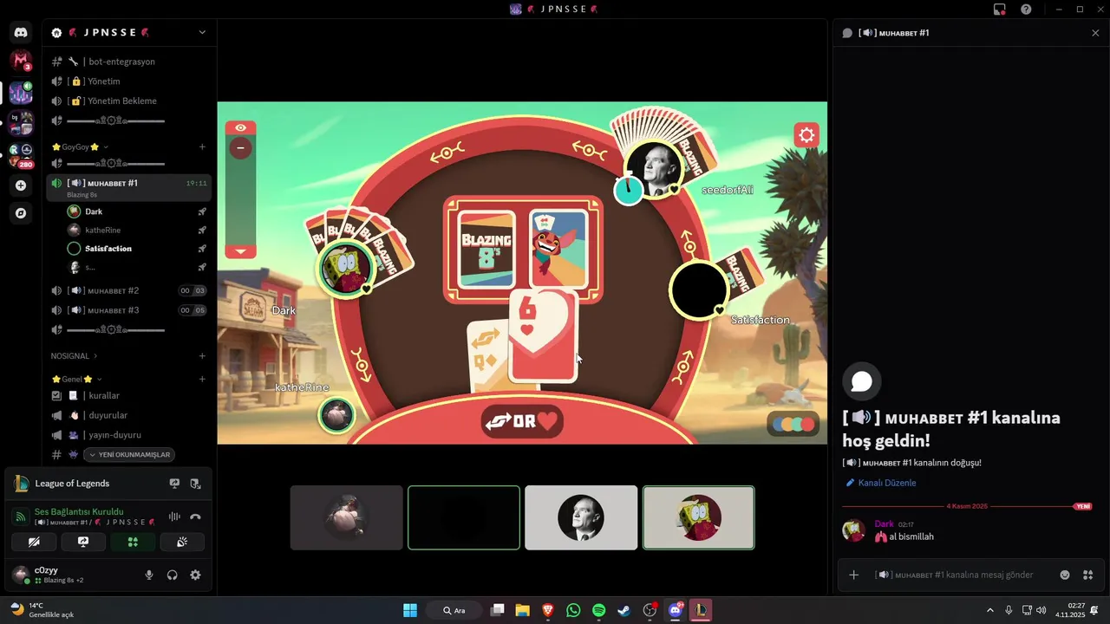The height and width of the screenshot is (624, 1110).
Task: Open attachment plus button in chat
Action: point(853,575)
